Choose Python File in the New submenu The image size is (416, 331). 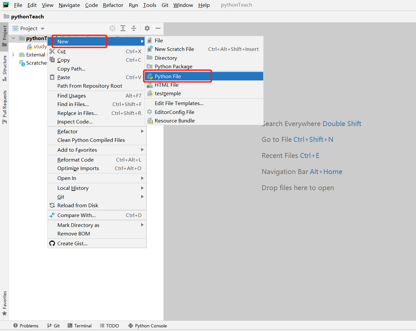point(204,76)
